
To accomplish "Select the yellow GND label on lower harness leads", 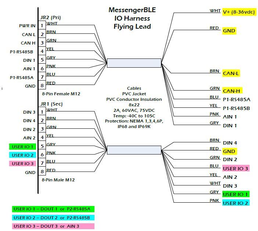I will tap(230, 151).
